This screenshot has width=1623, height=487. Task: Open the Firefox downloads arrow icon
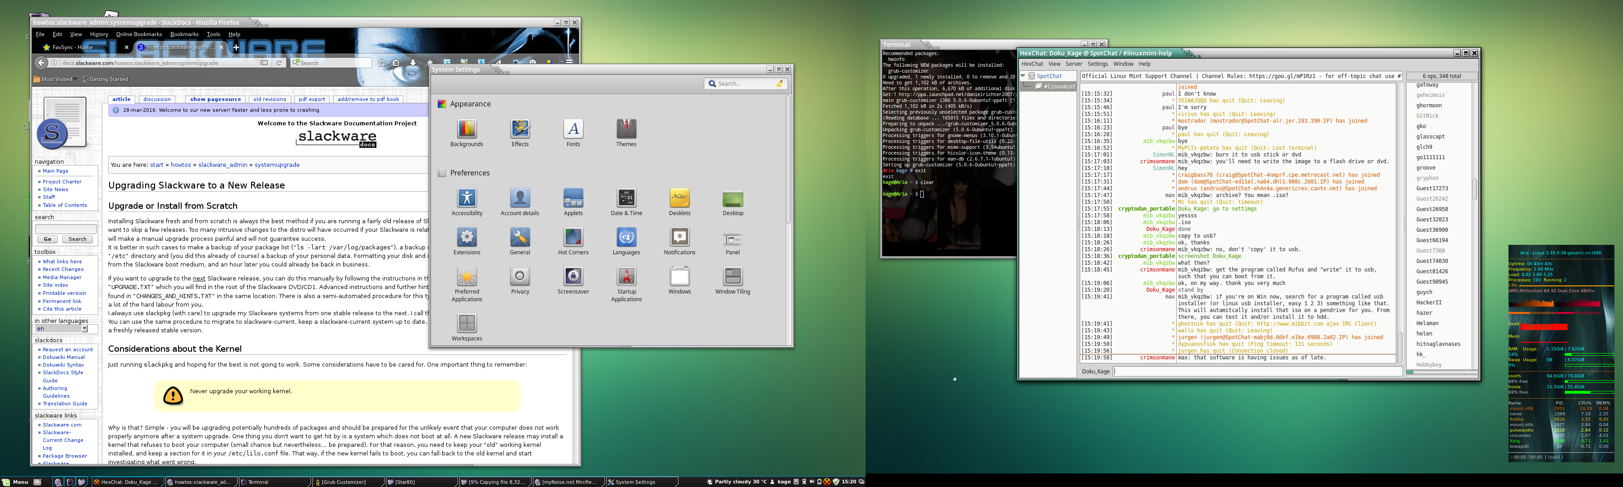(x=413, y=62)
